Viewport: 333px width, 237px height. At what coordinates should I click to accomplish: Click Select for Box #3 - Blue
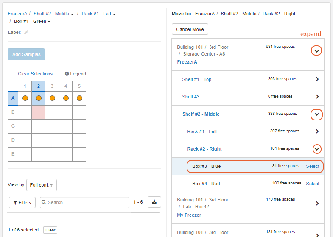[313, 166]
